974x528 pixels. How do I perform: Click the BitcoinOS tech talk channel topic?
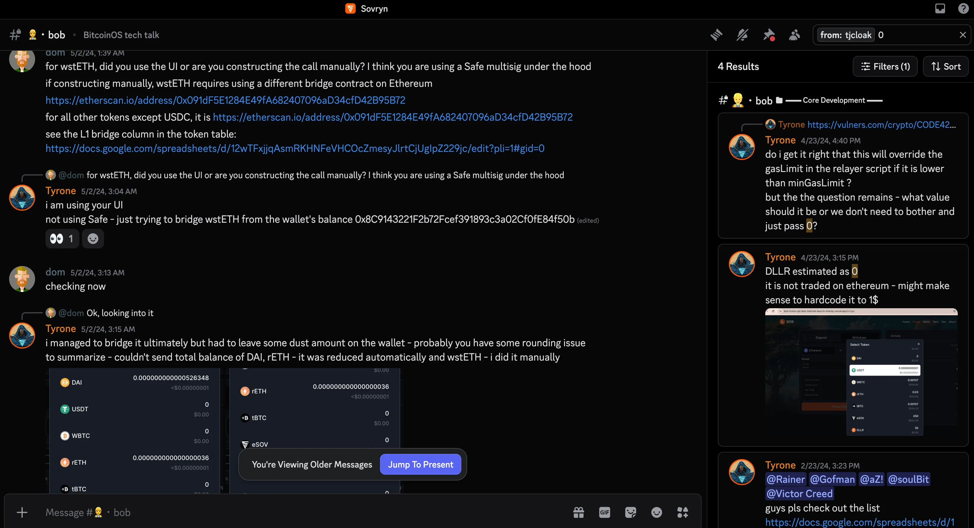[x=121, y=35]
